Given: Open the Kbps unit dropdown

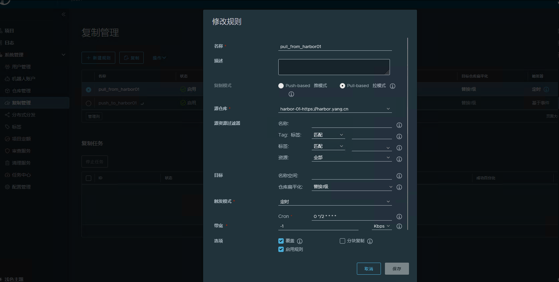Looking at the screenshot, I should click(x=382, y=226).
